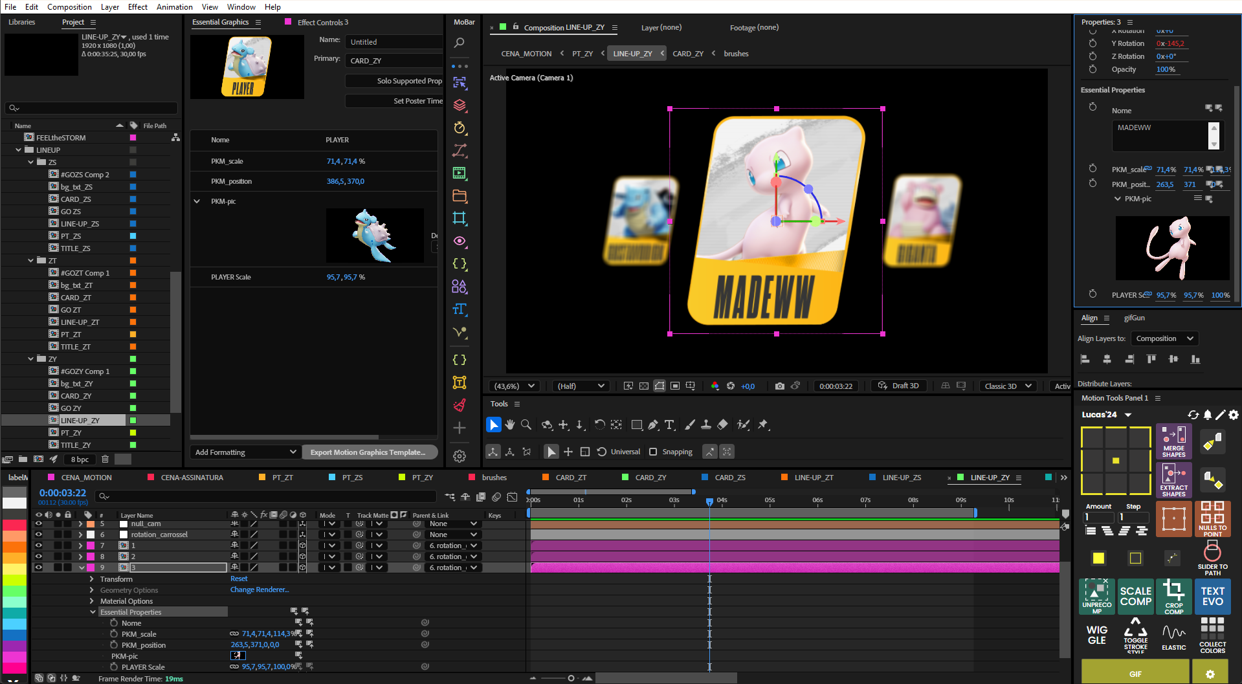Hide layer 5 null_cam eye toggle

38,524
